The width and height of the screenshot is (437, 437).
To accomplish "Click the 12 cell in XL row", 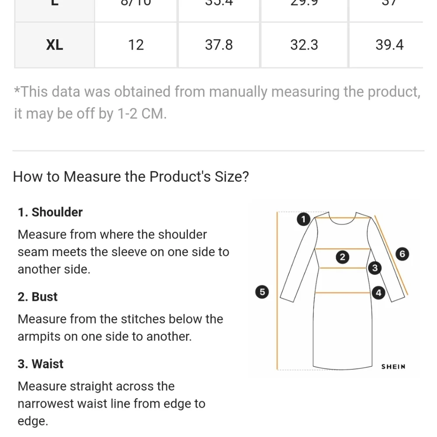I will 136,45.
